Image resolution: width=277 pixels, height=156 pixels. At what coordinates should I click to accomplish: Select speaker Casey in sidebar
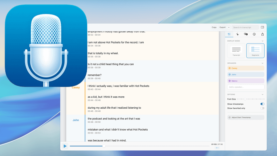coord(246,68)
